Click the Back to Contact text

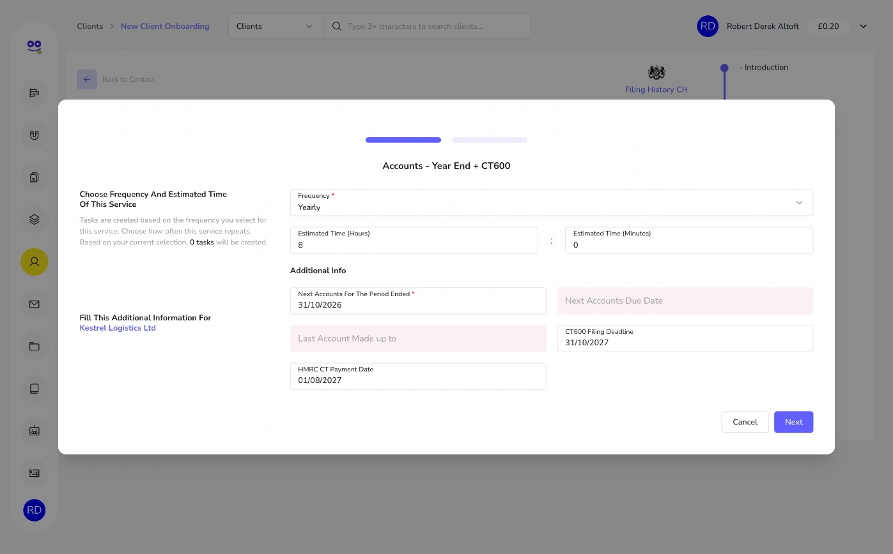[128, 79]
